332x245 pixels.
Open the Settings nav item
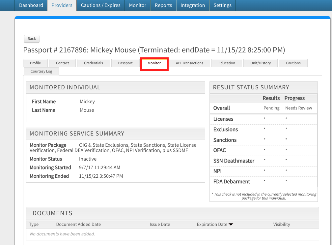pos(223,5)
